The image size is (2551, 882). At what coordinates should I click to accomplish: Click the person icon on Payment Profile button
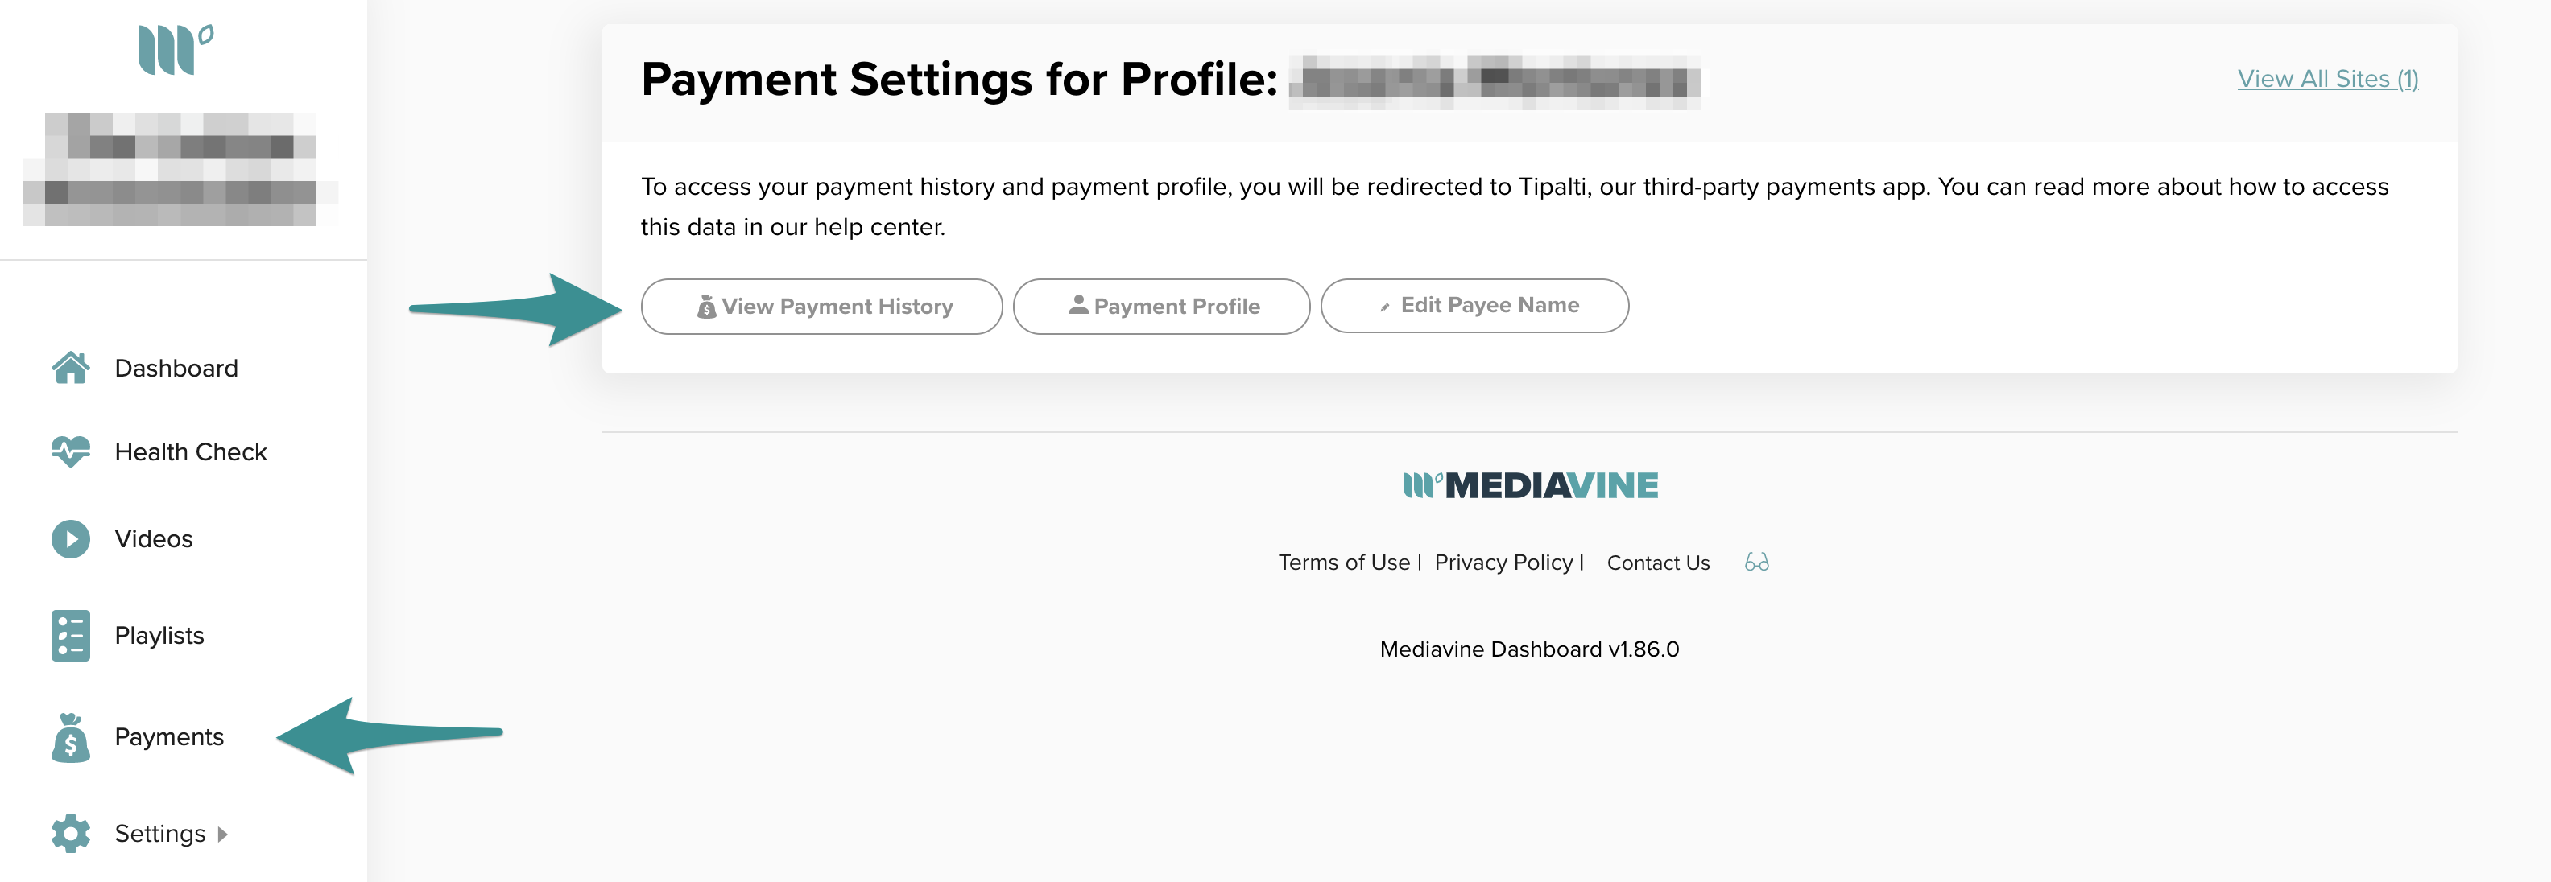click(x=1078, y=305)
